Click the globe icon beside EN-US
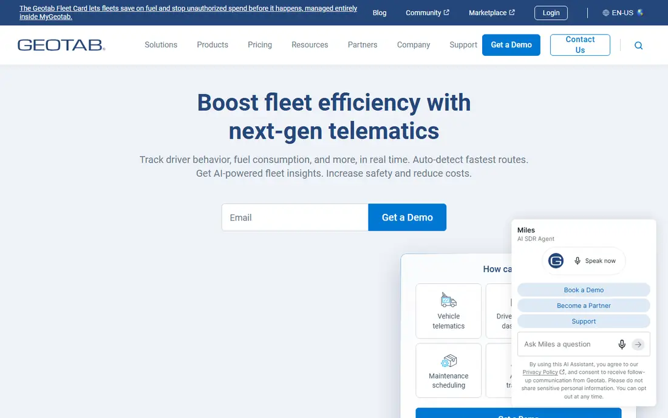The height and width of the screenshot is (418, 668). pyautogui.click(x=605, y=13)
